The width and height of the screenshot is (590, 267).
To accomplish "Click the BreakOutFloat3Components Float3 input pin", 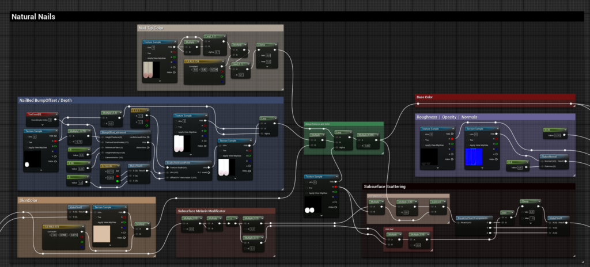I will click(x=459, y=223).
